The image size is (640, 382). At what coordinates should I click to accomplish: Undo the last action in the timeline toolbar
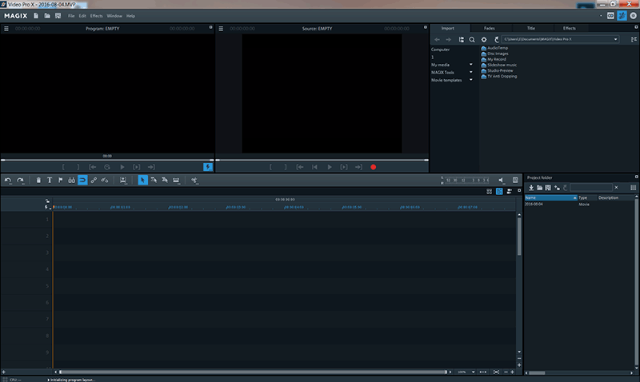8,180
